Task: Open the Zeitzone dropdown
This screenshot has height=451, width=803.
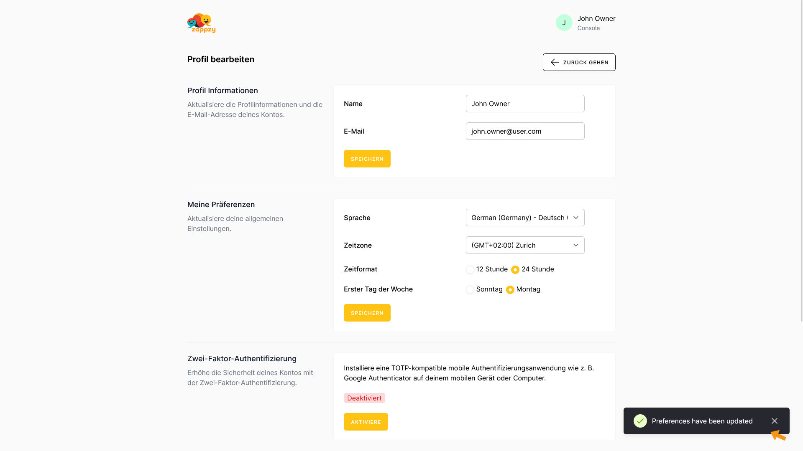Action: (525, 245)
